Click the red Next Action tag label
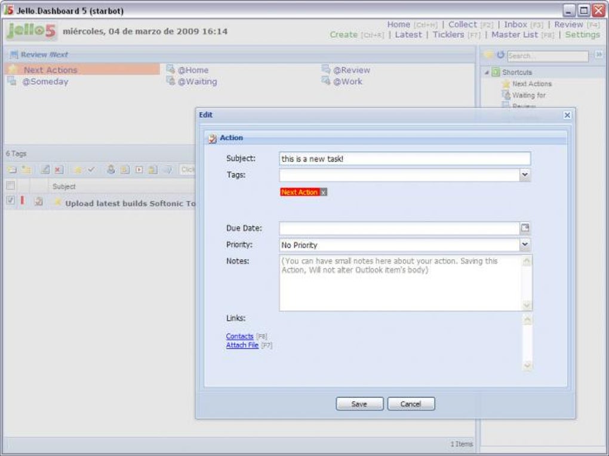The height and width of the screenshot is (456, 609). (x=300, y=192)
